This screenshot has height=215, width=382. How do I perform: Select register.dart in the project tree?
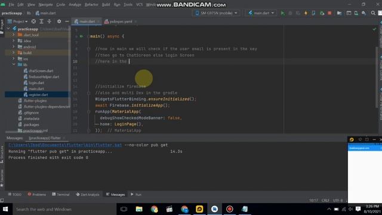[38, 94]
